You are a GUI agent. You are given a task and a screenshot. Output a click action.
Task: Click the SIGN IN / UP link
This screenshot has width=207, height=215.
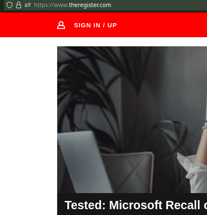95,25
